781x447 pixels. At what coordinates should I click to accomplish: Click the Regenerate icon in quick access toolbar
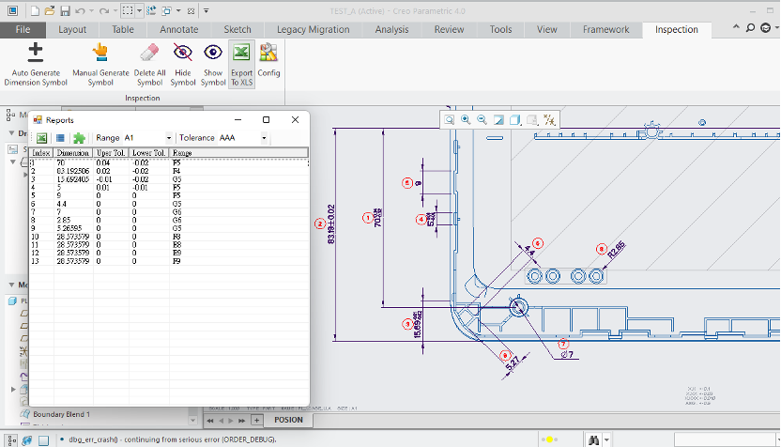pyautogui.click(x=151, y=10)
